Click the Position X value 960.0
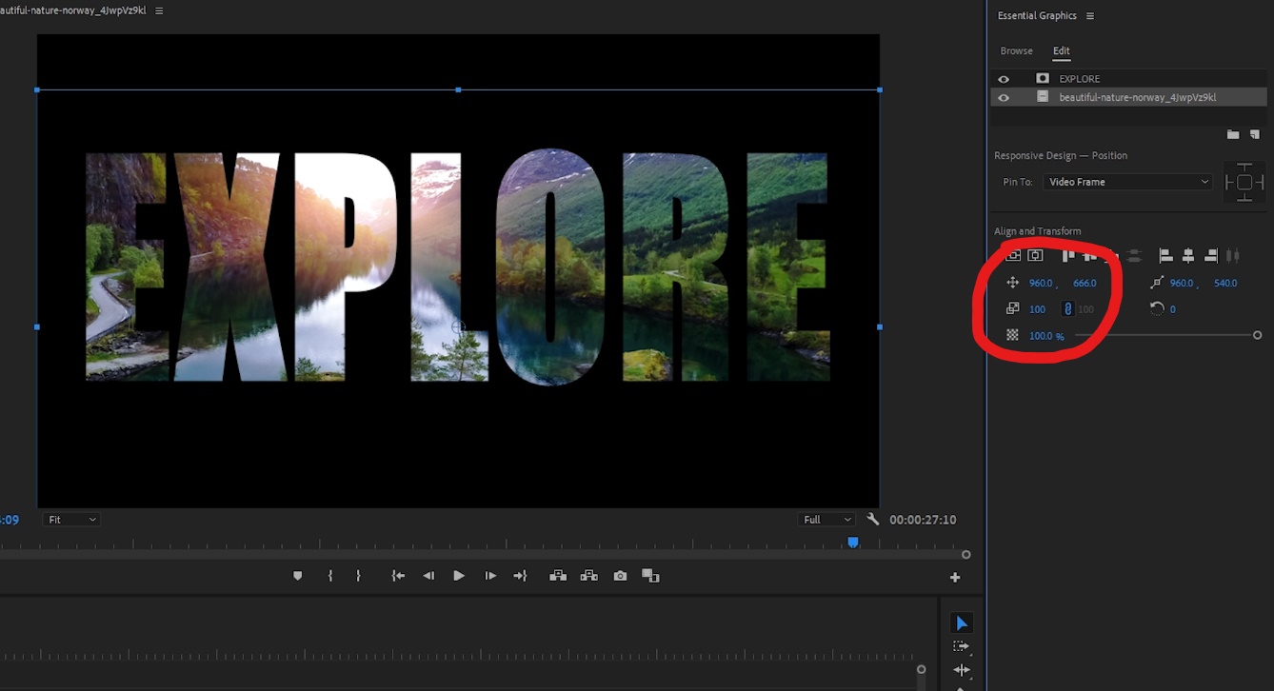The image size is (1274, 691). point(1041,283)
